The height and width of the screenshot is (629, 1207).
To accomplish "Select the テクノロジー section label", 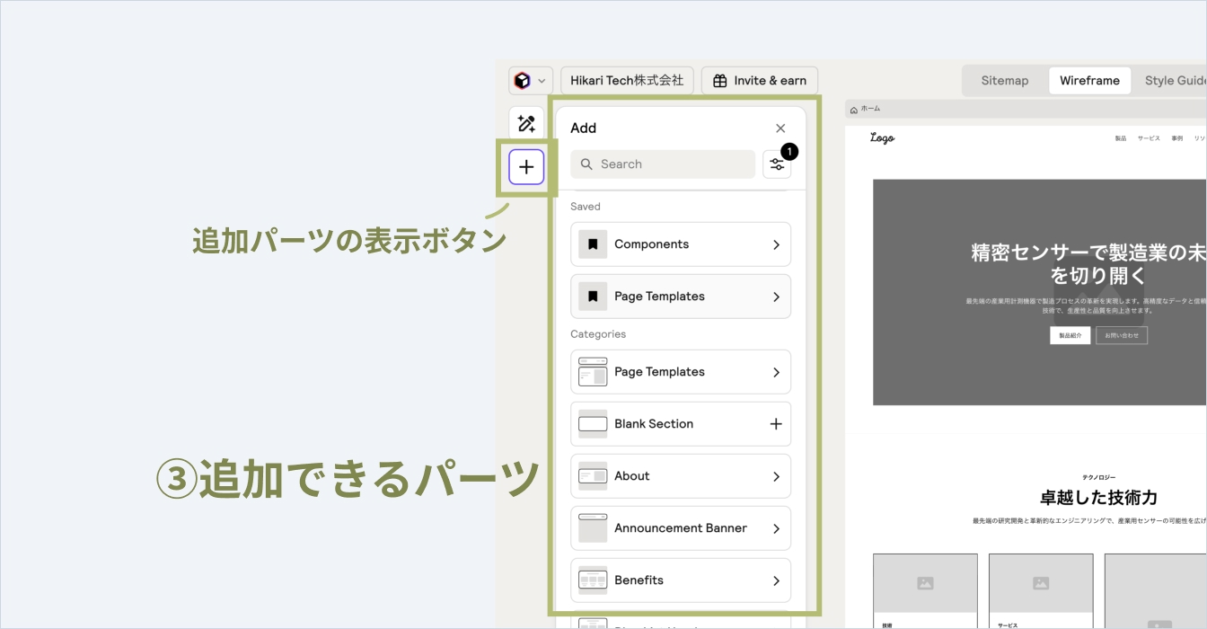I will [x=1098, y=478].
